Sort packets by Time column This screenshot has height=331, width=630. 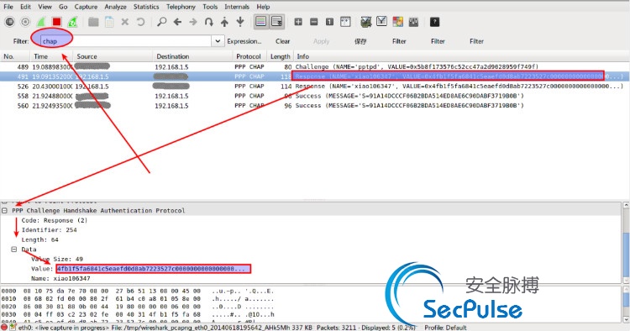[x=50, y=56]
